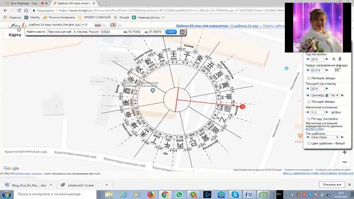Toggle the Вкл magnetic declination checkbox
This screenshot has height=199, width=354.
(x=333, y=112)
